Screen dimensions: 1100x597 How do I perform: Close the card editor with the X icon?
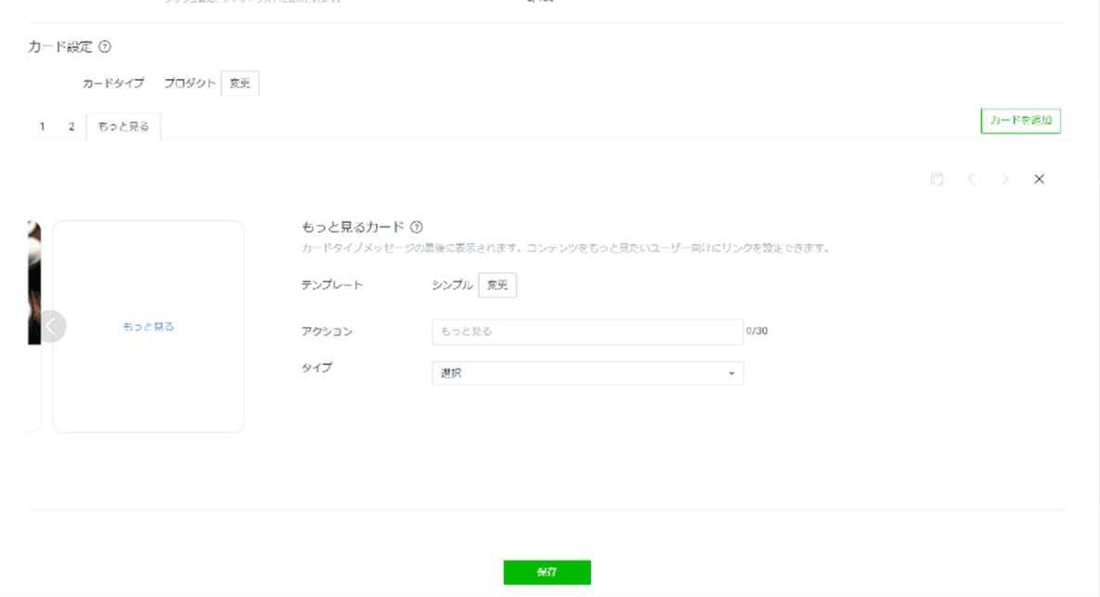pyautogui.click(x=1039, y=178)
